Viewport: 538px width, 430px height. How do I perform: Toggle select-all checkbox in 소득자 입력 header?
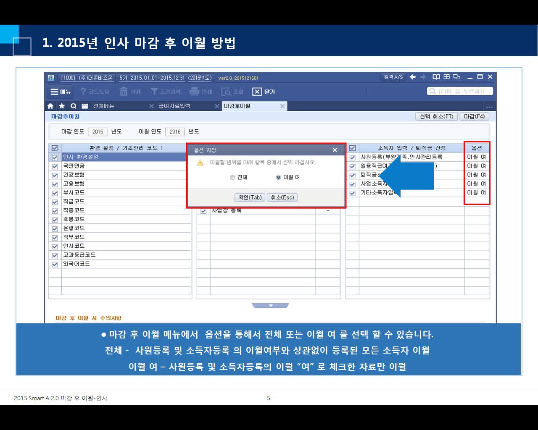point(352,148)
